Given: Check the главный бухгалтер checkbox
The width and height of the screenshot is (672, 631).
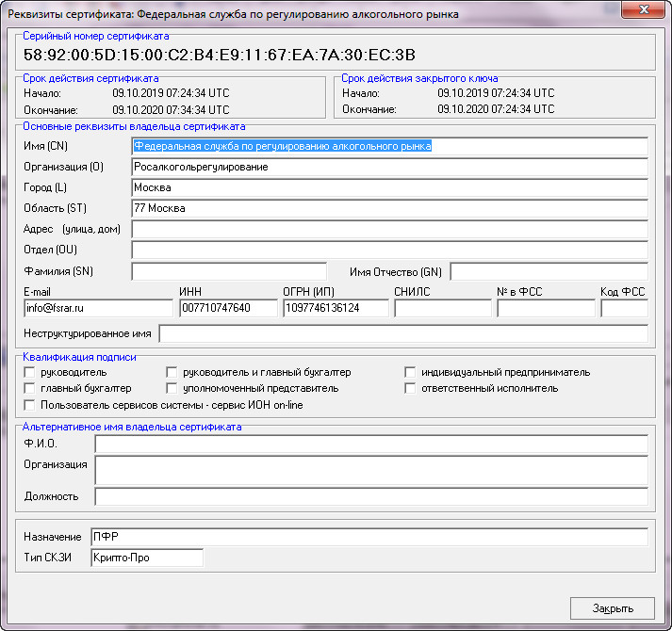Looking at the screenshot, I should coord(29,389).
